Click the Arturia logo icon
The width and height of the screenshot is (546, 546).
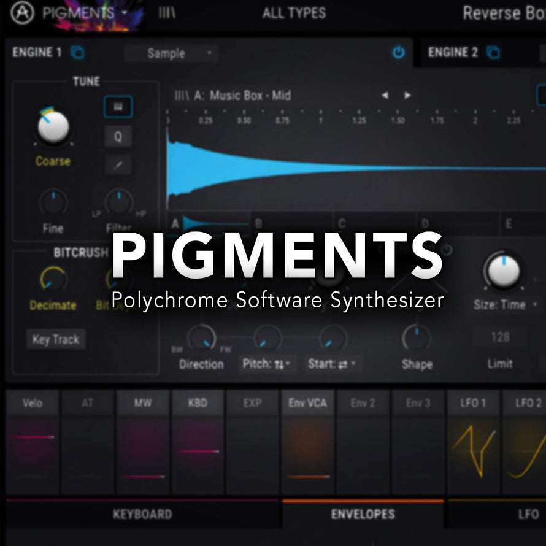pos(22,12)
